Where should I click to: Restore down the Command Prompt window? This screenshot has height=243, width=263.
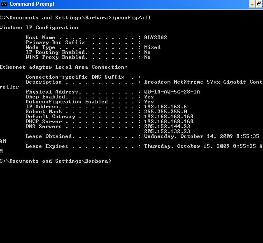click(259, 4)
